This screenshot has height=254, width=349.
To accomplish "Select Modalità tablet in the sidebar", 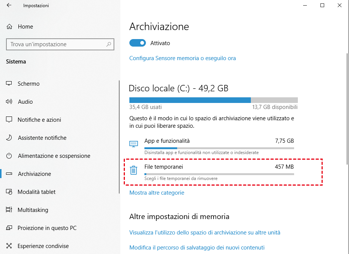I will [x=36, y=192].
